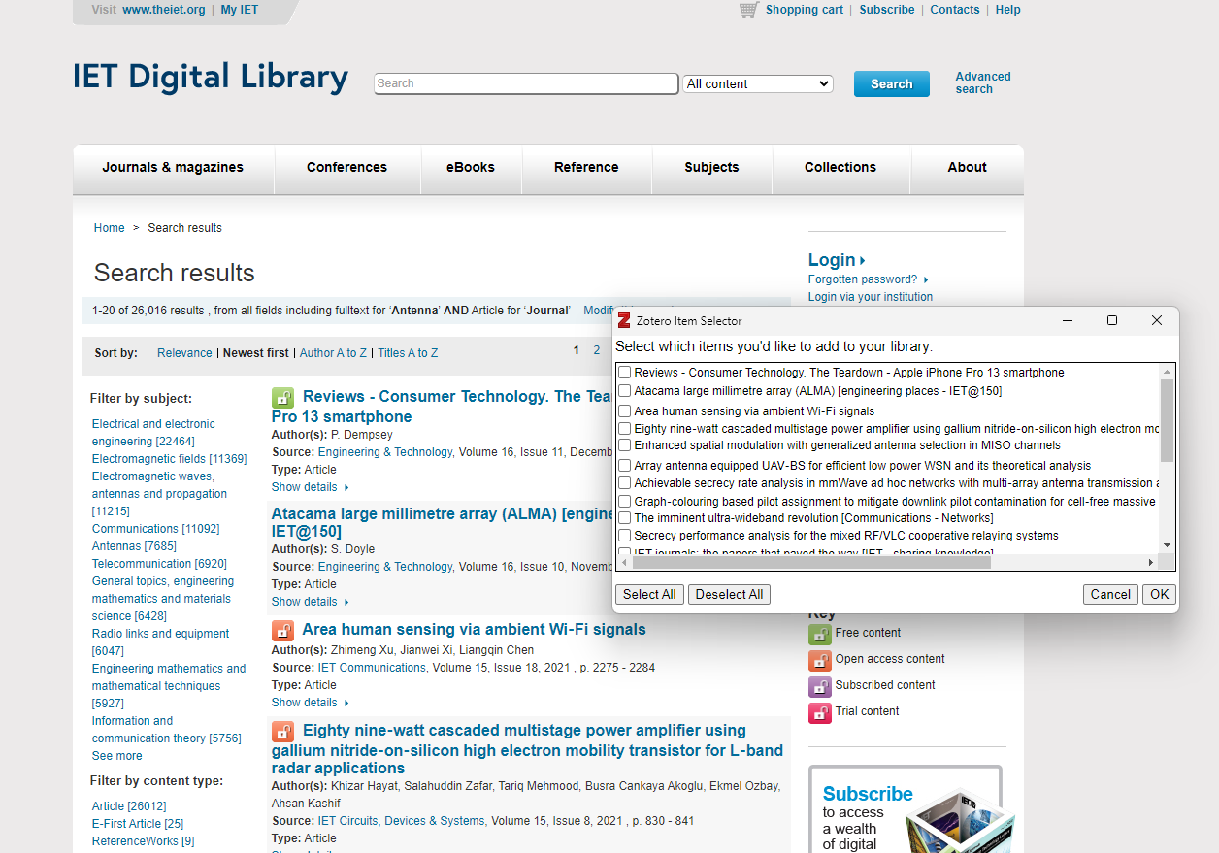This screenshot has width=1219, height=853.
Task: Minimize the Zotero Item Selector window
Action: coord(1068,320)
